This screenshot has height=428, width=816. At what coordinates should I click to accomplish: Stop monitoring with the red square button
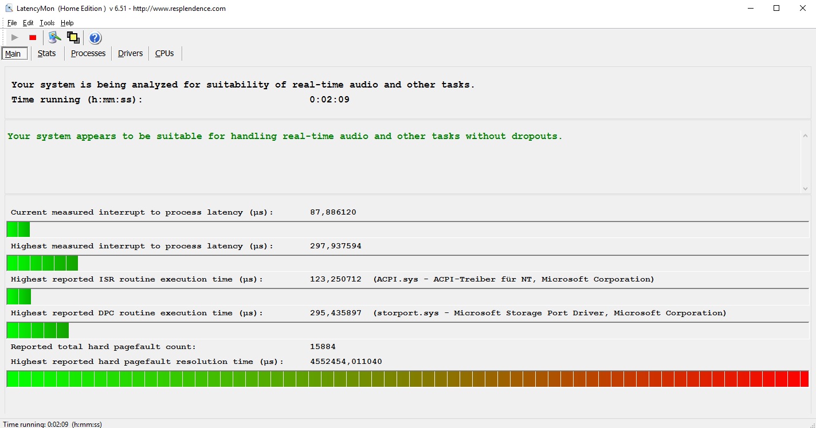coord(33,38)
